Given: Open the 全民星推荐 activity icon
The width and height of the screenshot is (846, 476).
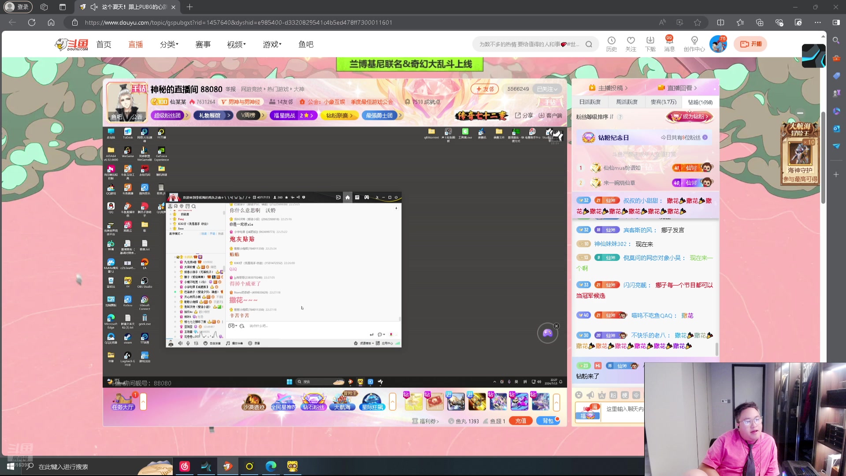Looking at the screenshot, I should click(x=283, y=402).
